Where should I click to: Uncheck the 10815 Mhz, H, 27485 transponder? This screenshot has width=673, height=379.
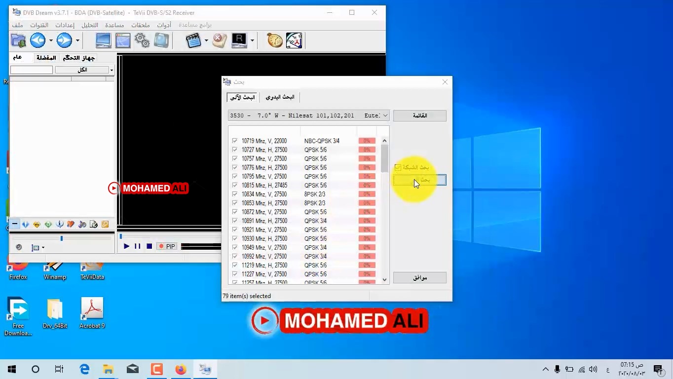(x=235, y=186)
